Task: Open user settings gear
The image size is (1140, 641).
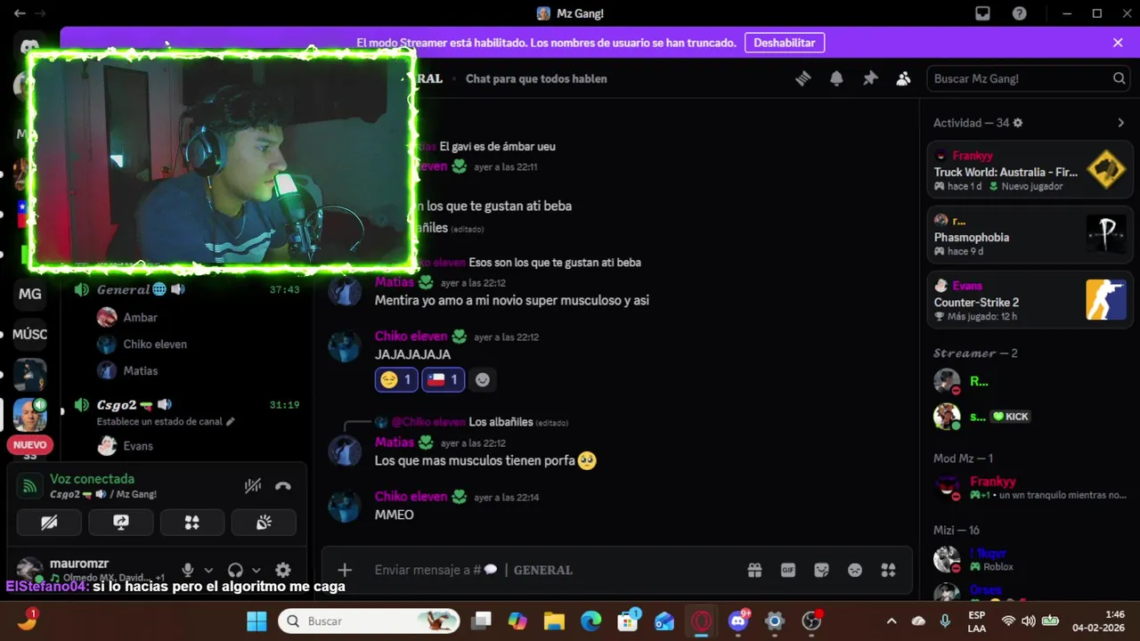Action: (x=283, y=570)
